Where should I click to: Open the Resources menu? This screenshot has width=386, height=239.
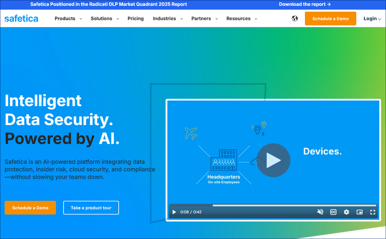coord(238,18)
